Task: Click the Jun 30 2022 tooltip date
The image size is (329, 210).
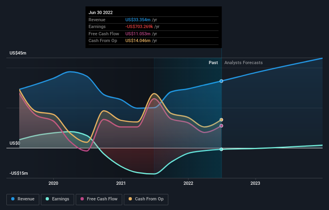Action: [101, 12]
